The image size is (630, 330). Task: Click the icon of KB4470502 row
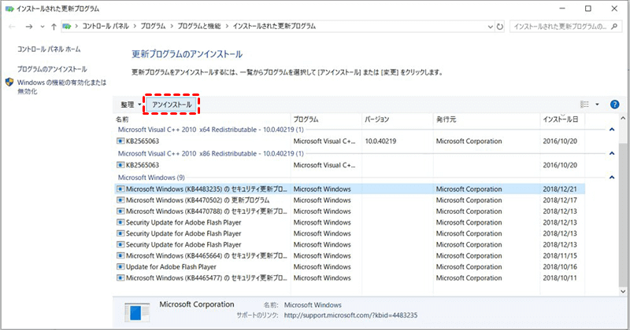coord(120,200)
